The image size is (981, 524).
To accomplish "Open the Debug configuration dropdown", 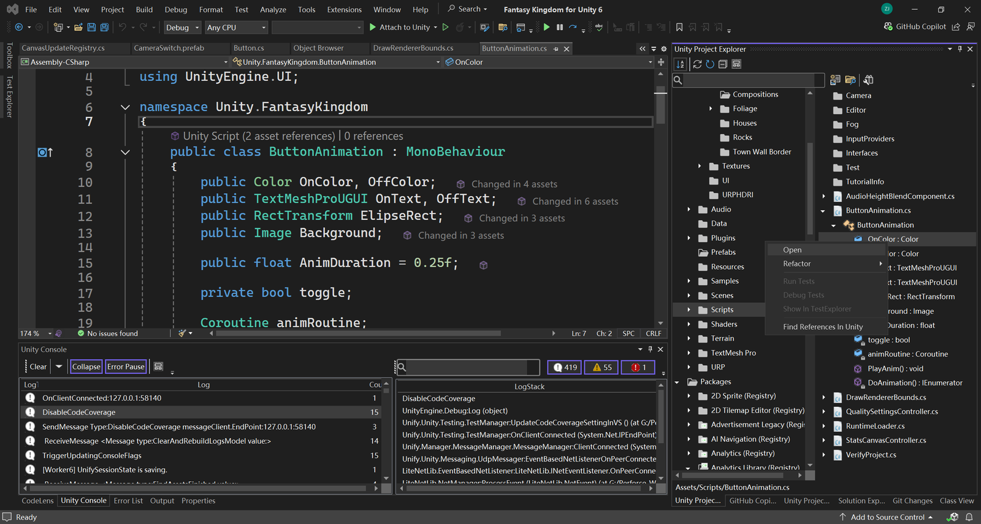I will click(182, 28).
